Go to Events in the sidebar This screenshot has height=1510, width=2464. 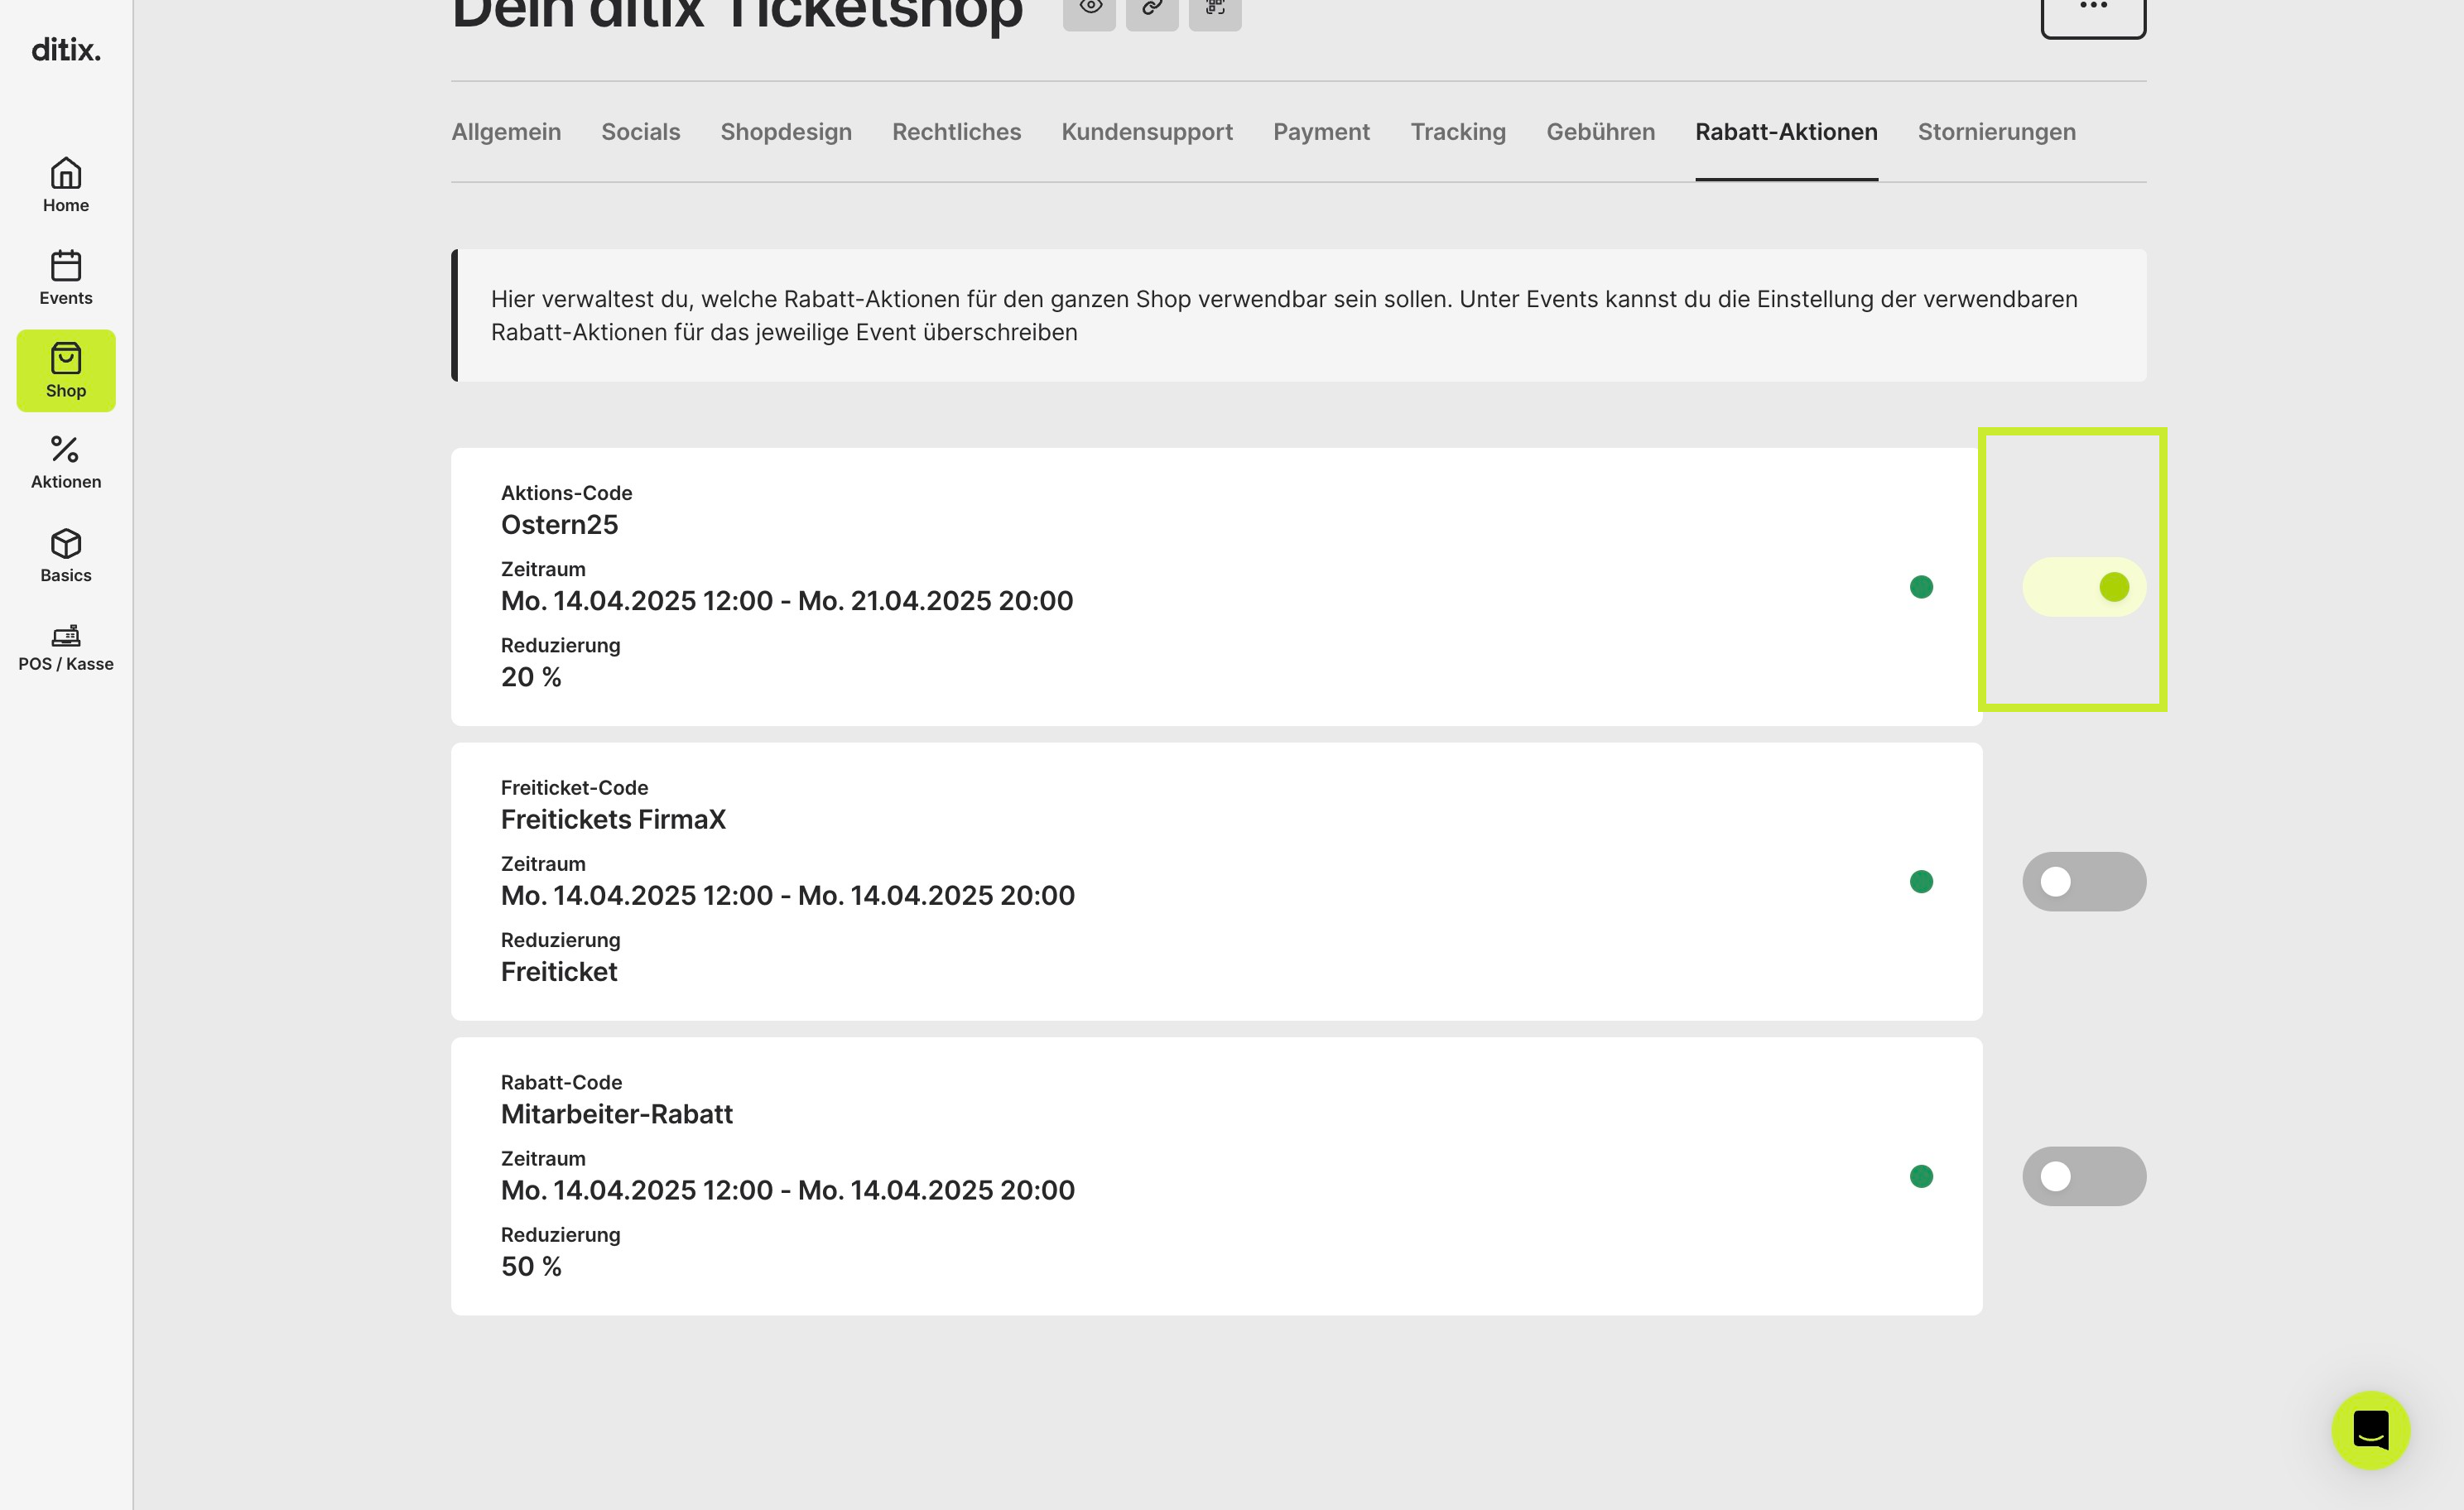pos(66,278)
